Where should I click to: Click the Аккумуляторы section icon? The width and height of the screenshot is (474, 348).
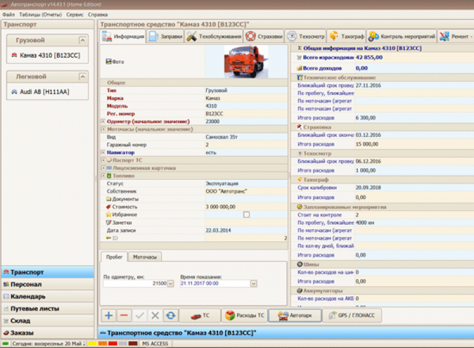pyautogui.click(x=300, y=291)
